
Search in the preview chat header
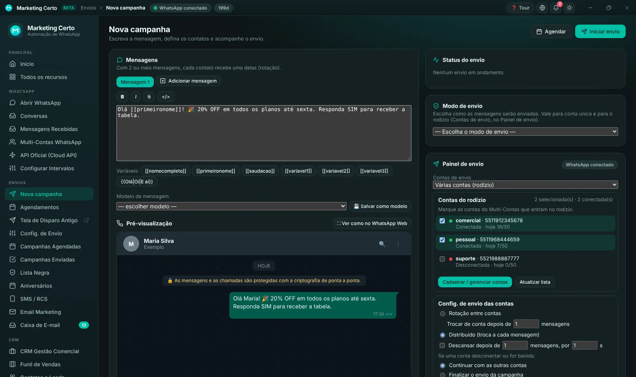tap(382, 244)
